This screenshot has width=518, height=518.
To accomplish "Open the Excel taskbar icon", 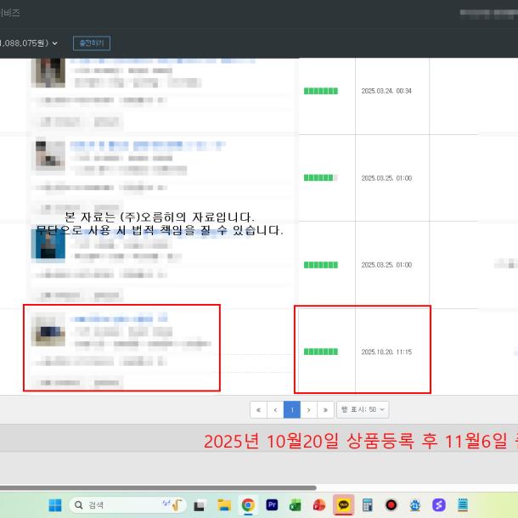I will tap(296, 504).
